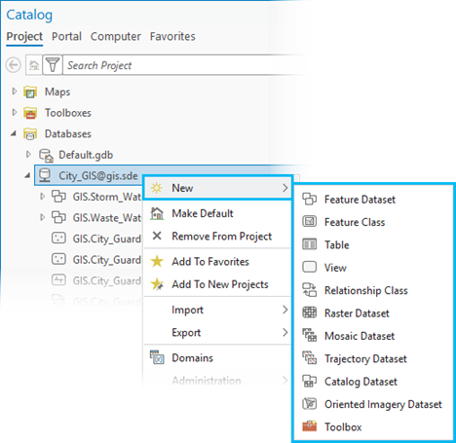Choose Add To New Projects
This screenshot has width=456, height=443.
[x=217, y=284]
